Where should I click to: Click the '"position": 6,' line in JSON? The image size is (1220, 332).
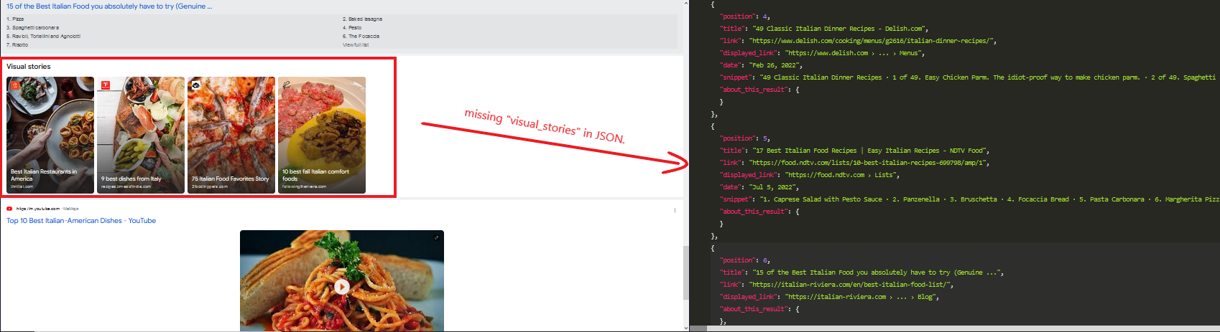click(745, 260)
